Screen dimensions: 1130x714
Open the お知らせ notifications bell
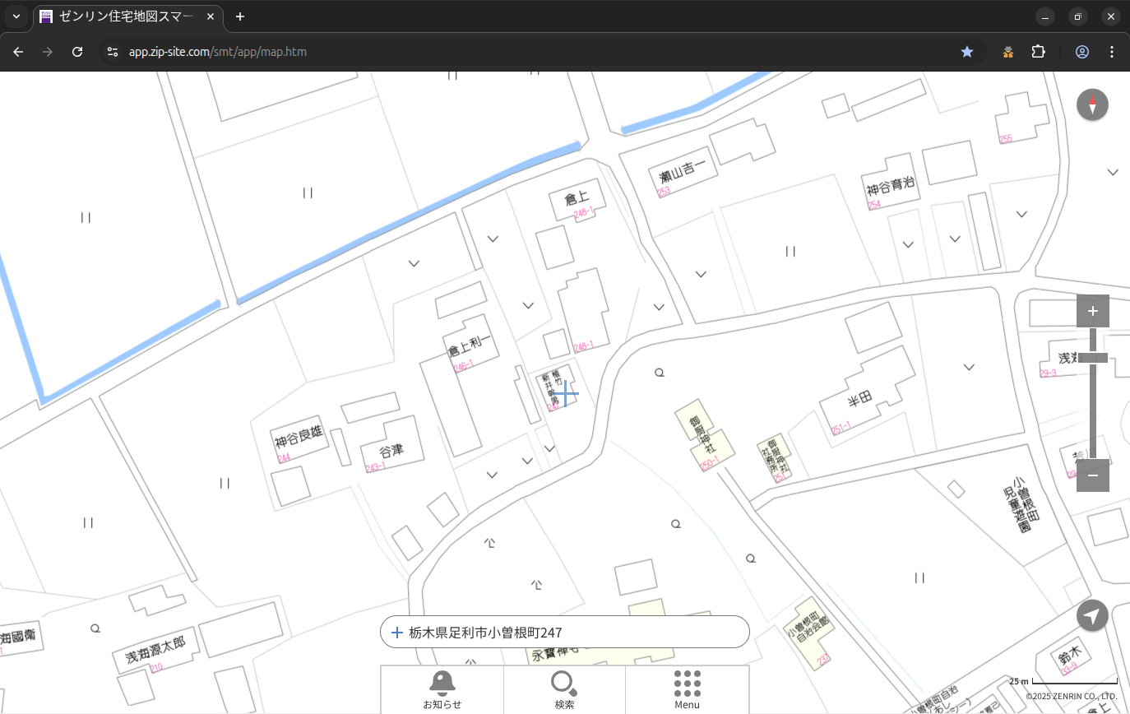442,689
